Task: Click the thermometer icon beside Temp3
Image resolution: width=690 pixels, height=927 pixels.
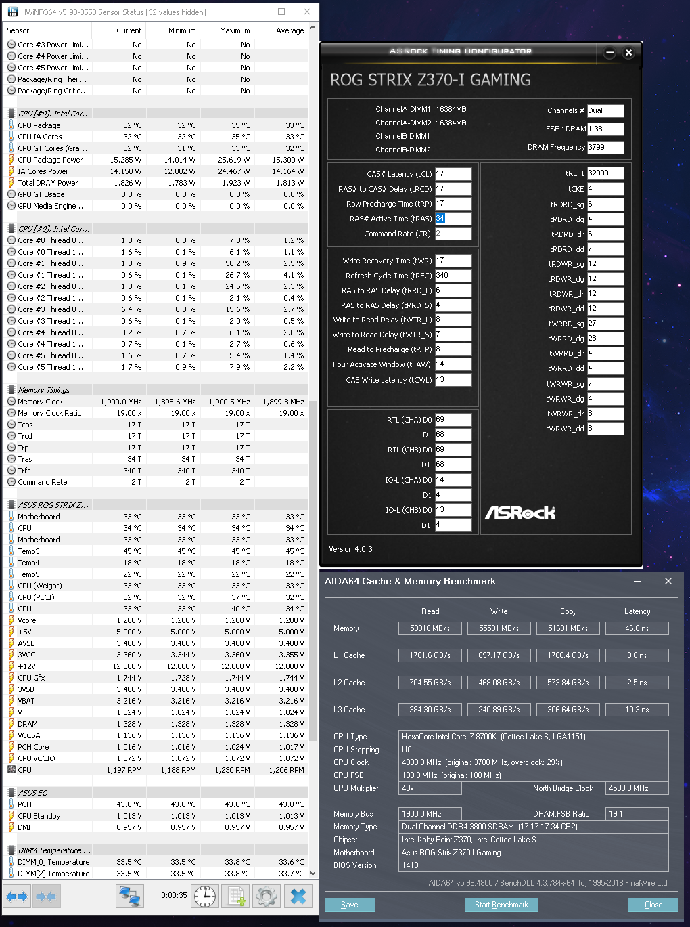Action: click(11, 551)
